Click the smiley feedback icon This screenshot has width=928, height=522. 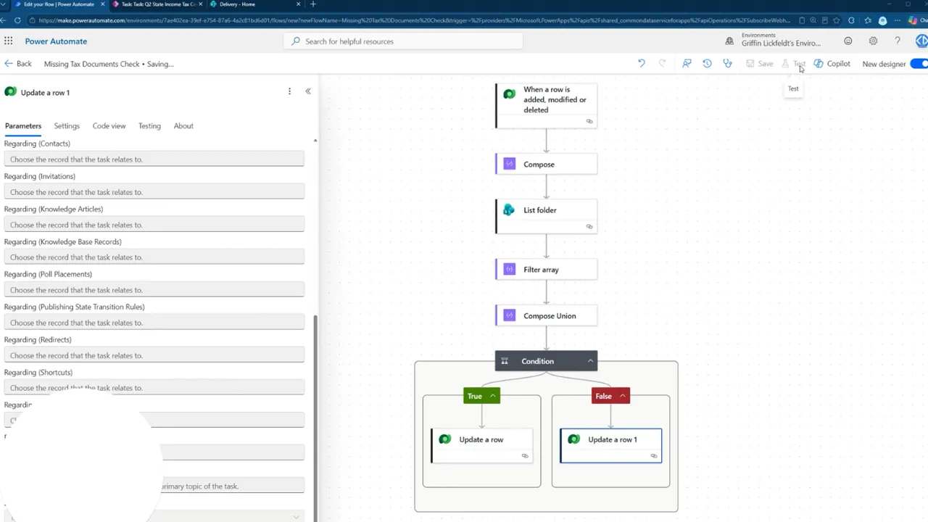(848, 41)
